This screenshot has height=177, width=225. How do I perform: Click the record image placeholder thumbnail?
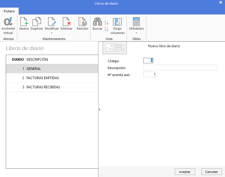tap(115, 48)
